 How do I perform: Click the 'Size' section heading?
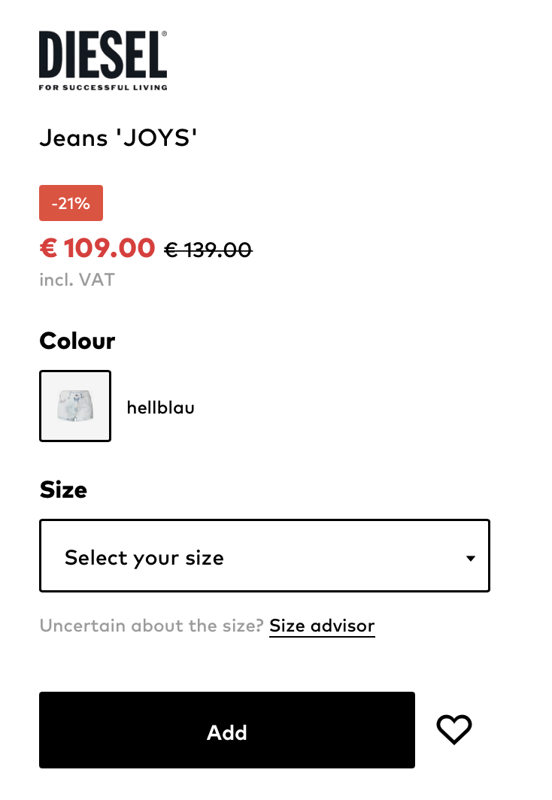click(x=63, y=489)
